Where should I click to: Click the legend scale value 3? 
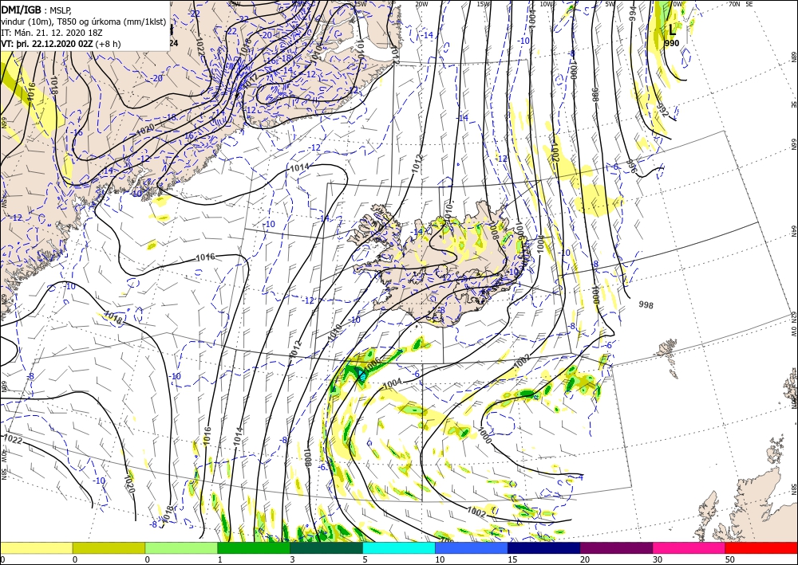293,559
